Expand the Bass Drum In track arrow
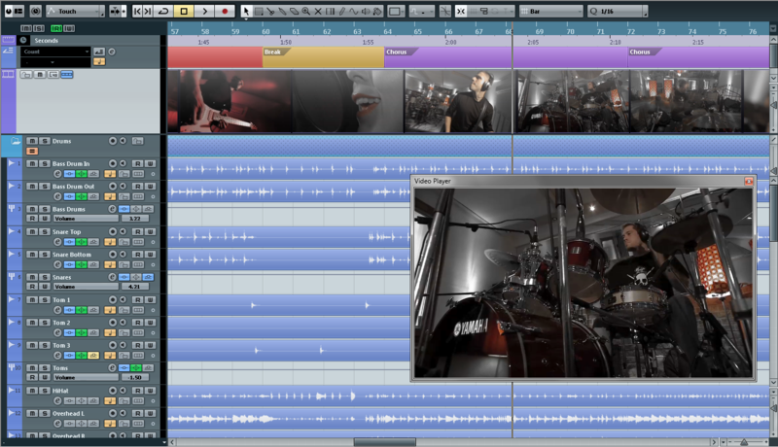 point(11,162)
